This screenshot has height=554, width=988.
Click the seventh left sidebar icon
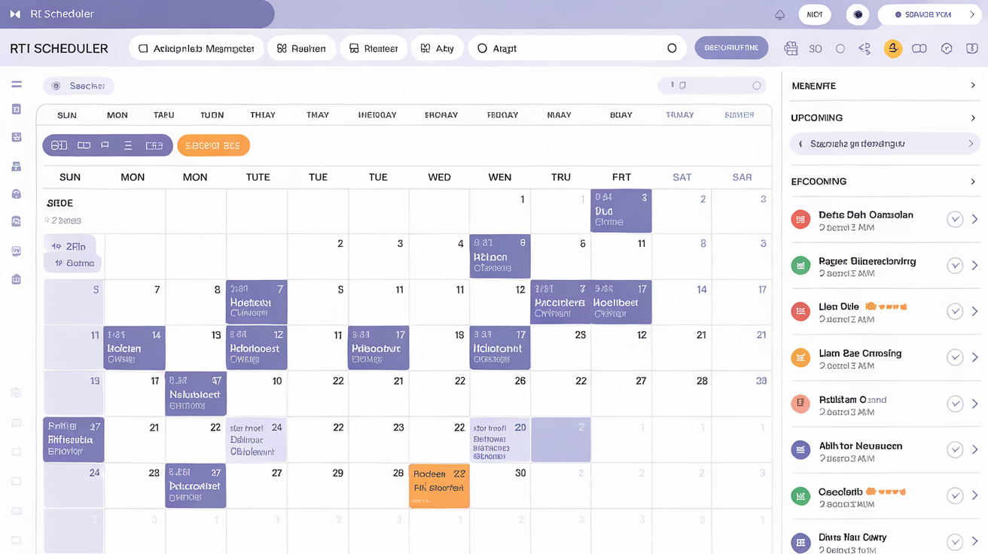click(x=17, y=251)
